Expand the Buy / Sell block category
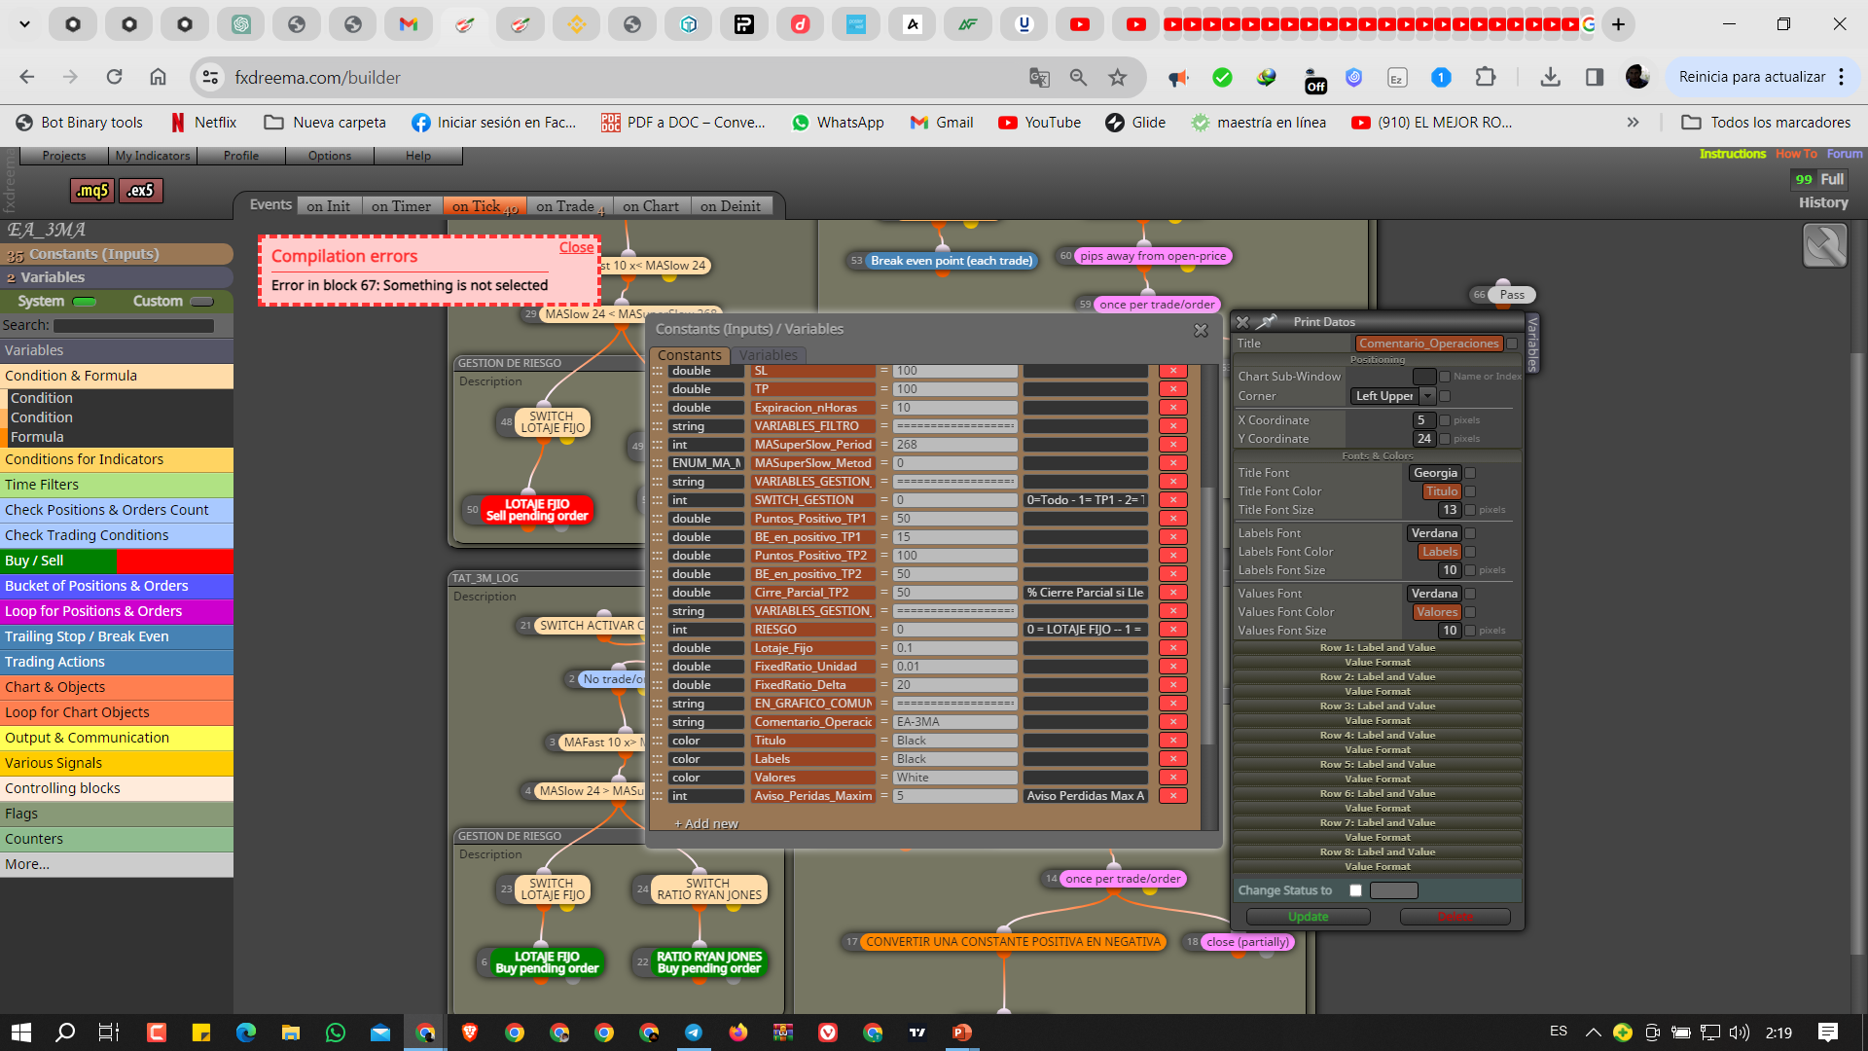This screenshot has height=1051, width=1868. click(x=117, y=561)
